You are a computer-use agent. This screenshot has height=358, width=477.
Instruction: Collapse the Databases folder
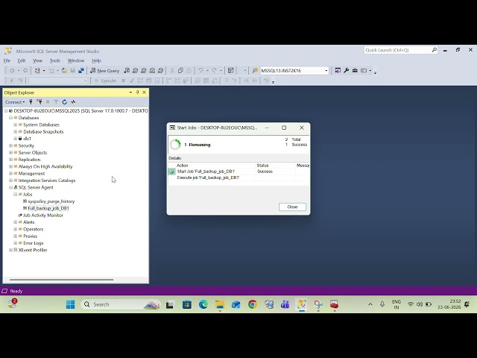[10, 118]
